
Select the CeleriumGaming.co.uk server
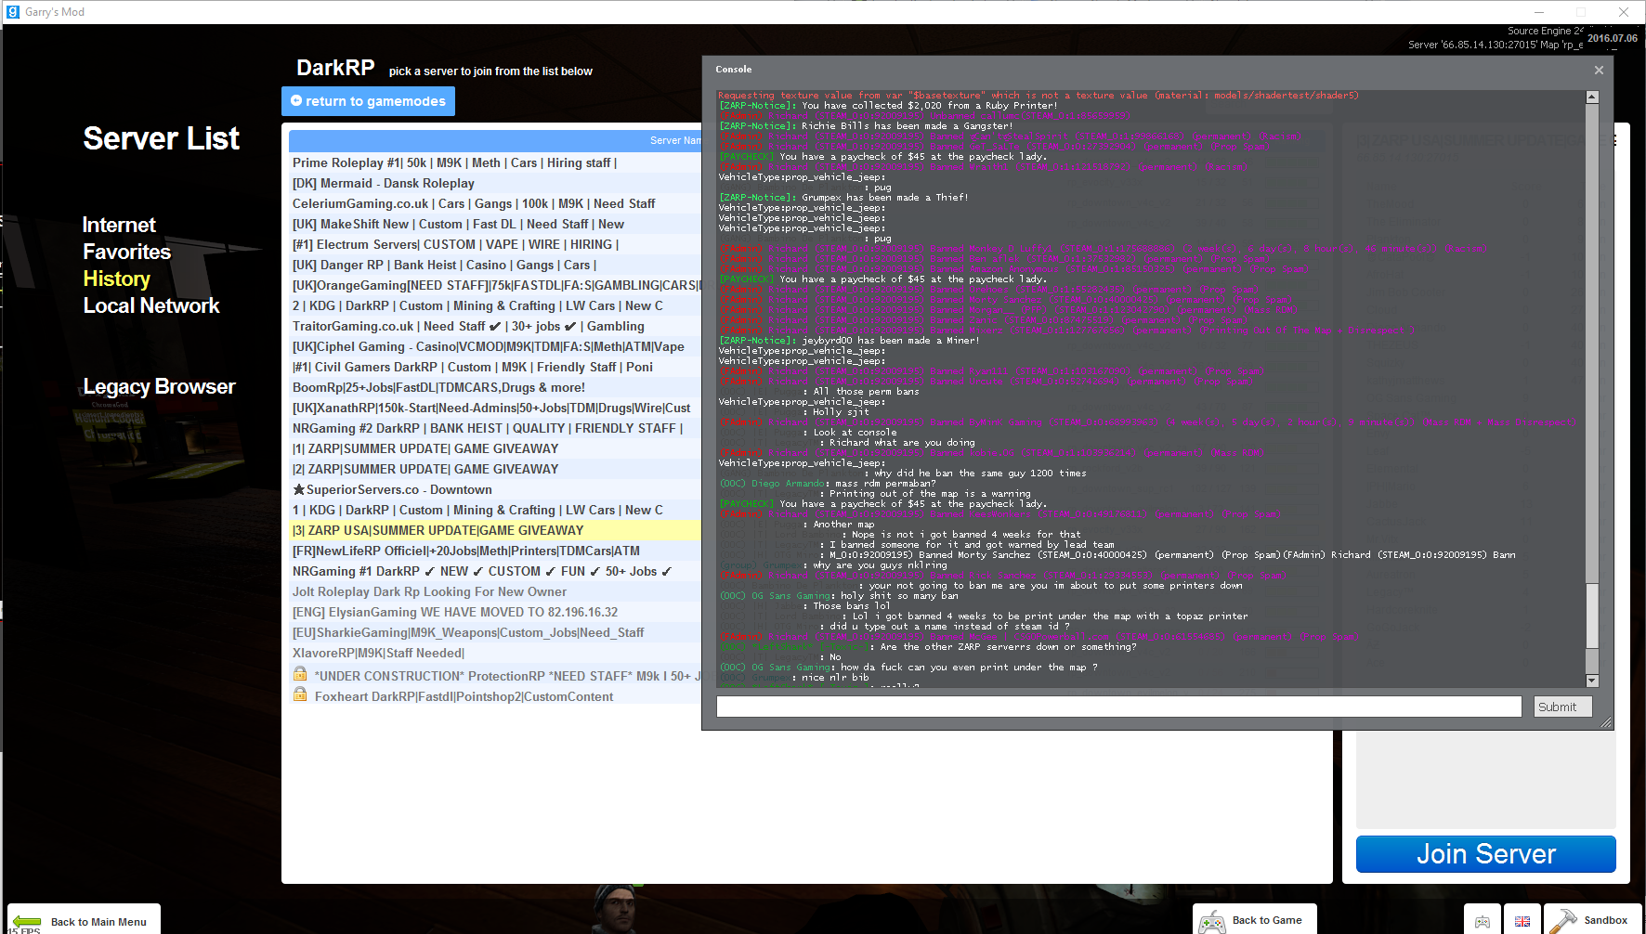[x=495, y=203]
